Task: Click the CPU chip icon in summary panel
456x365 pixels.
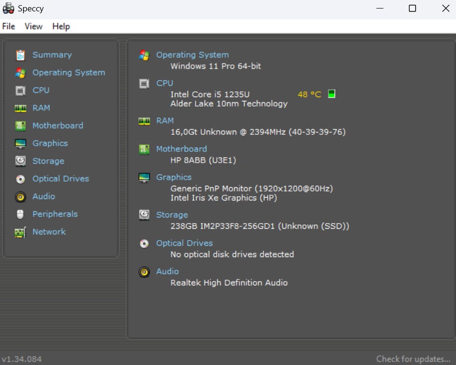Action: [x=144, y=84]
